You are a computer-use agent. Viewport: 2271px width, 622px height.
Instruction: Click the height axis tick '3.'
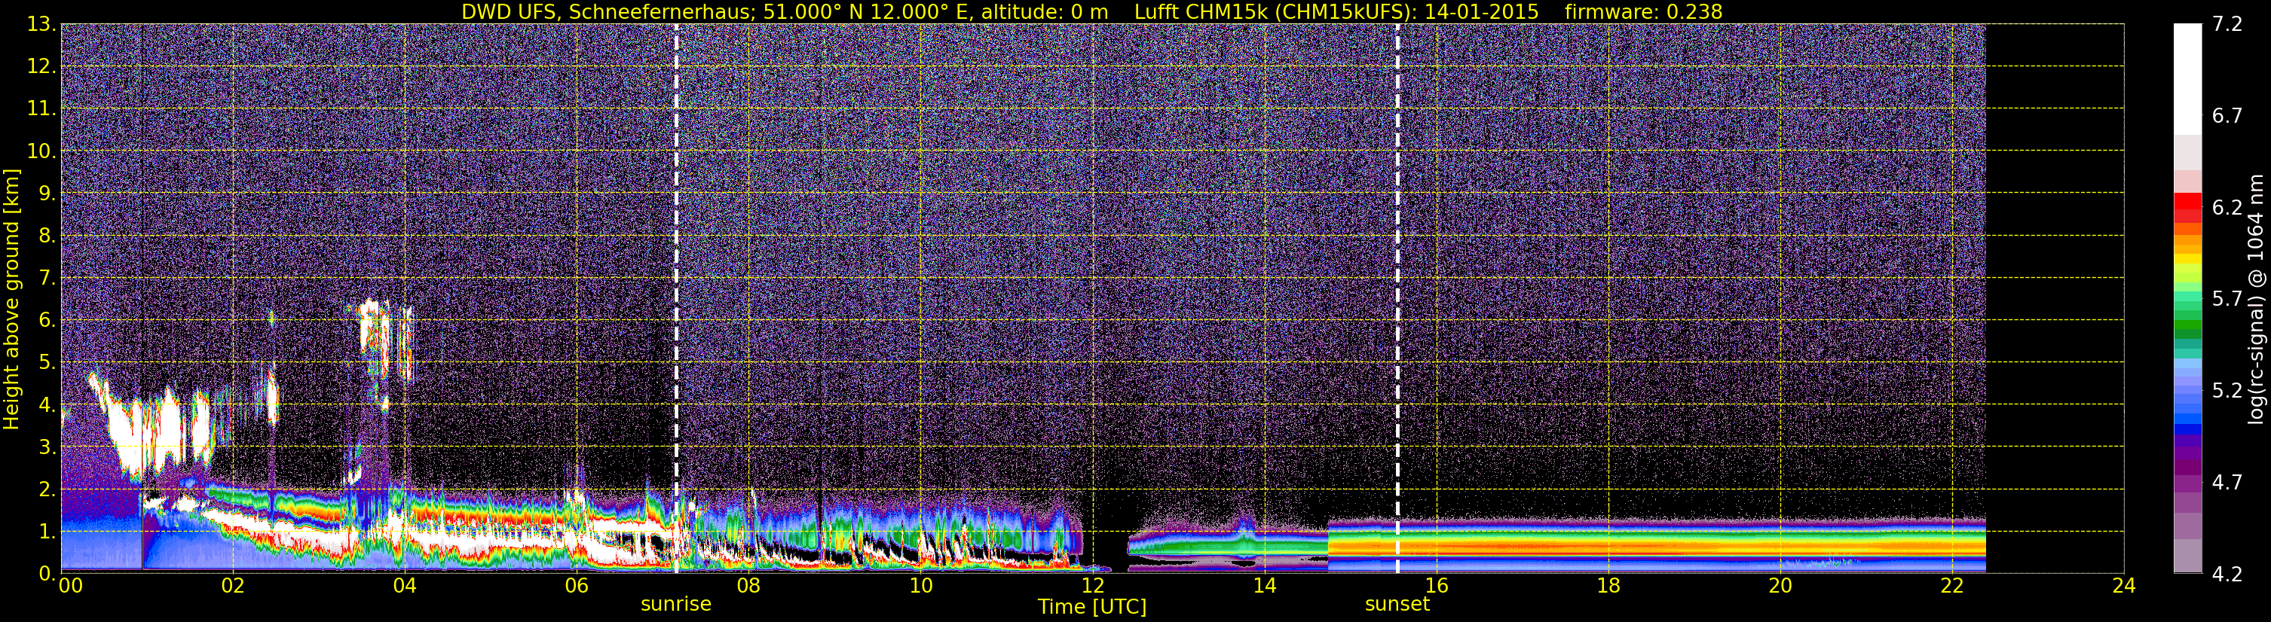[x=46, y=447]
